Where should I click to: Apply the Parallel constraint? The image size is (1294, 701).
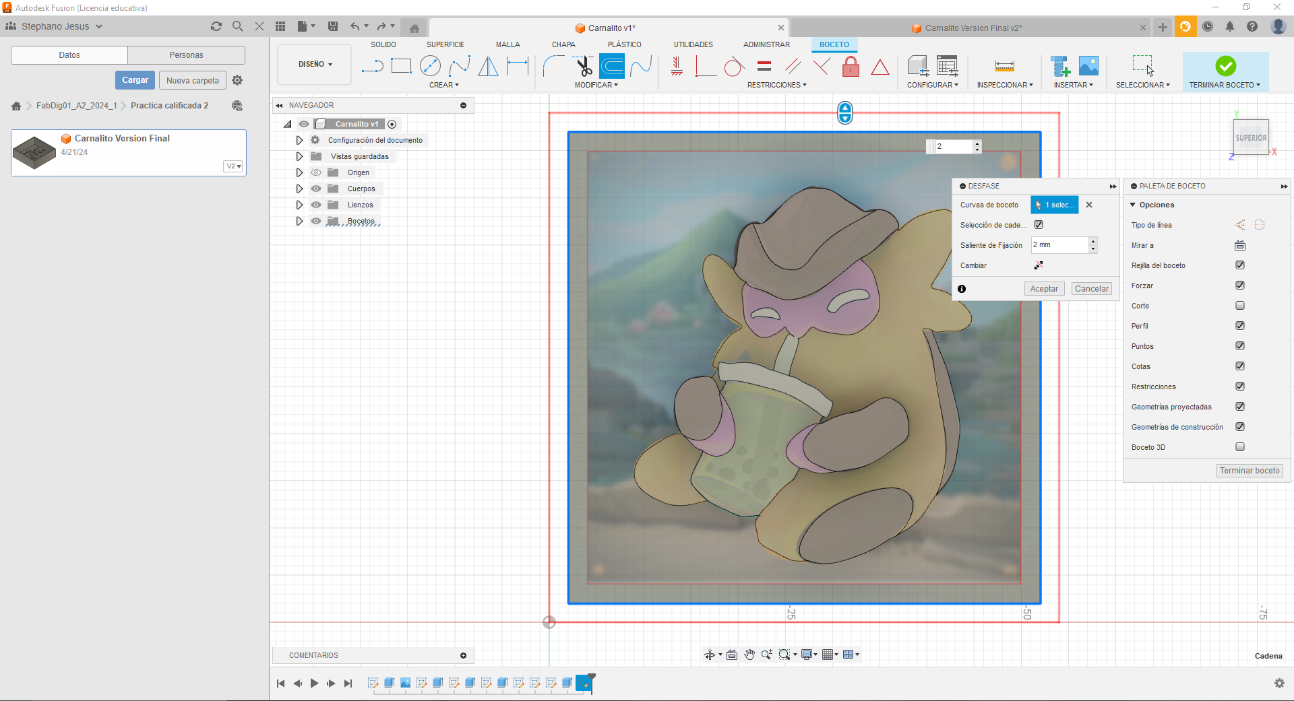pos(793,66)
